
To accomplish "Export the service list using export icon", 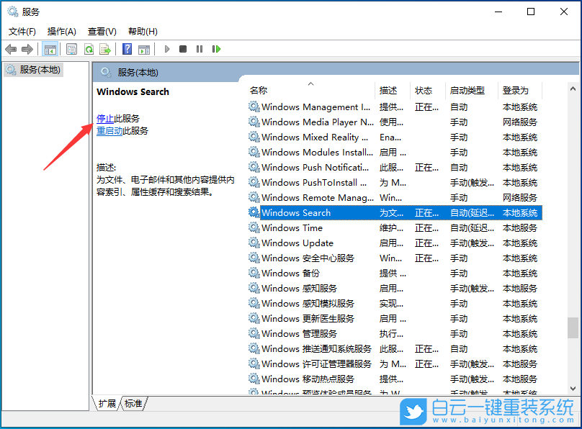I will pyautogui.click(x=105, y=48).
